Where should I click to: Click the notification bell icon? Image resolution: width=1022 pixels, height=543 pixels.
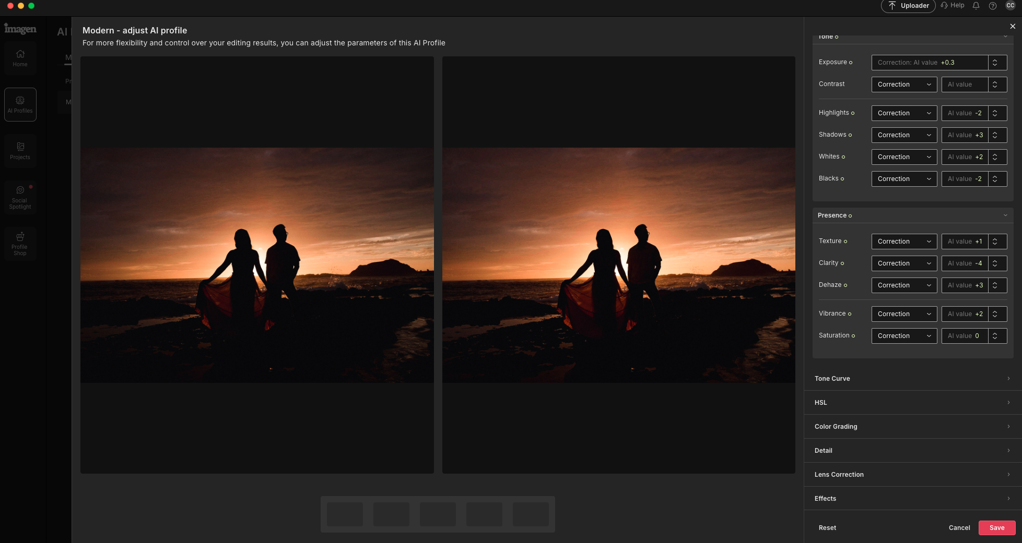976,6
